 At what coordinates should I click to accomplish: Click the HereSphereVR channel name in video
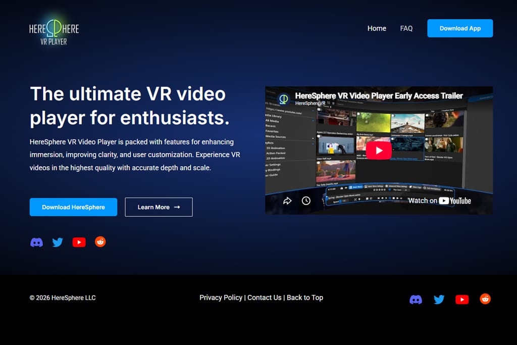[x=310, y=103]
